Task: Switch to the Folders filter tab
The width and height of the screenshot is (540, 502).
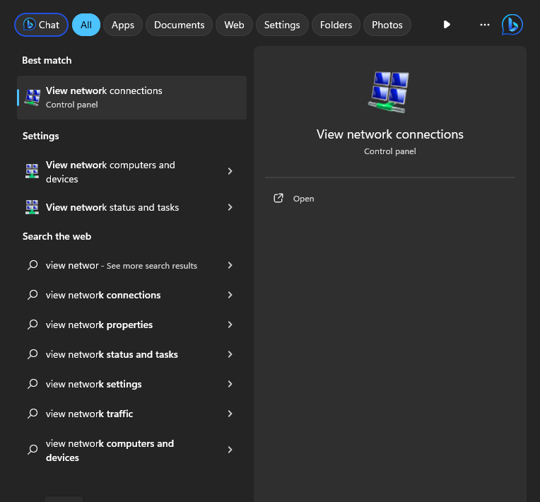Action: [336, 25]
